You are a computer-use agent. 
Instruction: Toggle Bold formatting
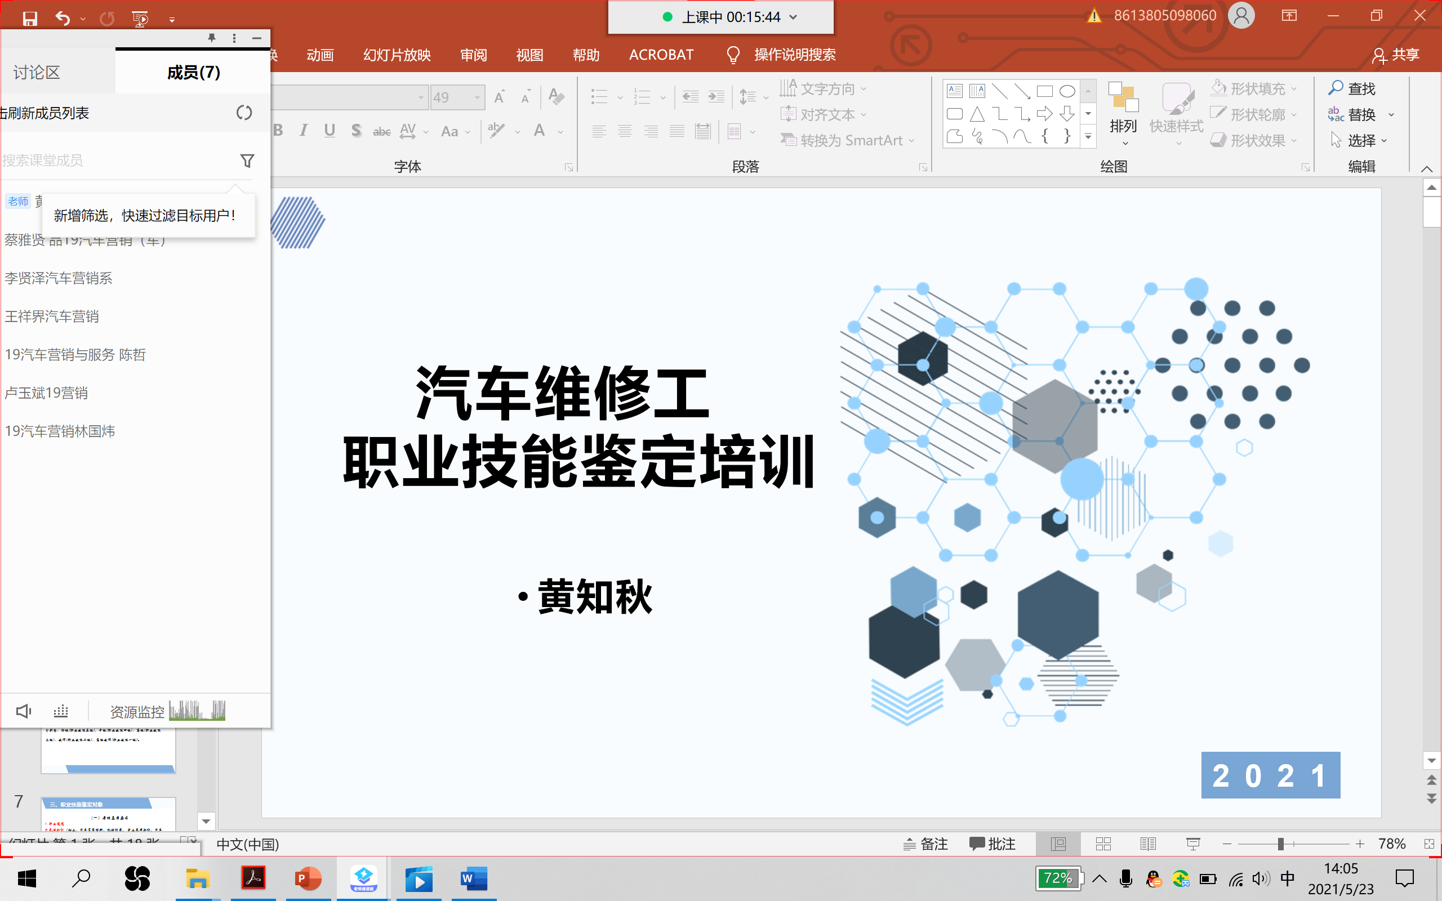tap(278, 131)
